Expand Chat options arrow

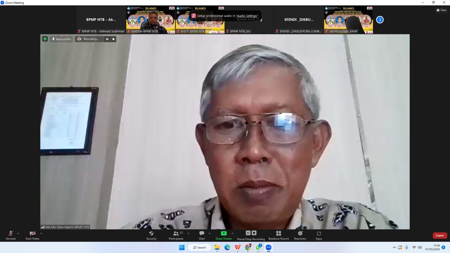(x=209, y=233)
